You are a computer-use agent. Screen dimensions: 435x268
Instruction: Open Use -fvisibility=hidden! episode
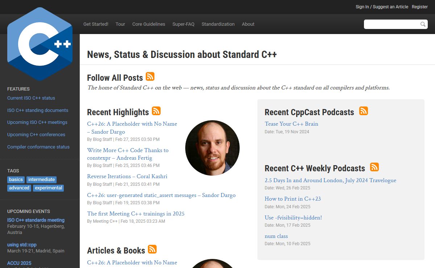point(293,218)
